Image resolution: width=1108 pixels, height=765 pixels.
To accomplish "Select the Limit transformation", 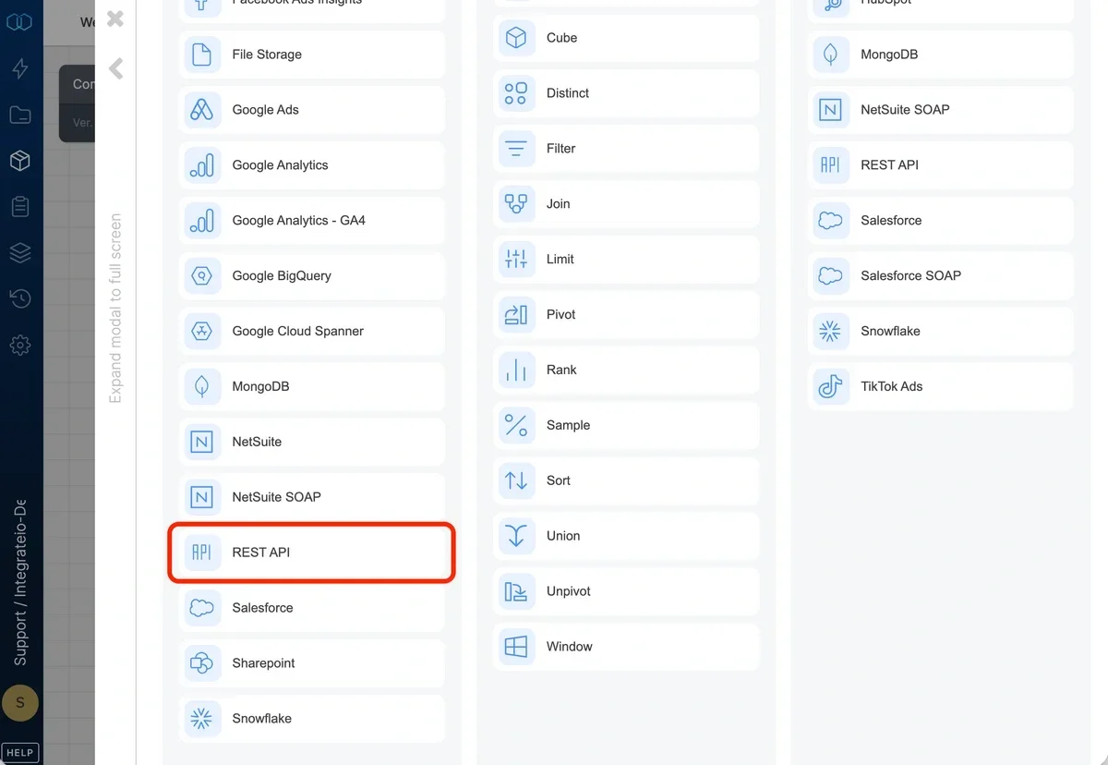I will coord(626,260).
